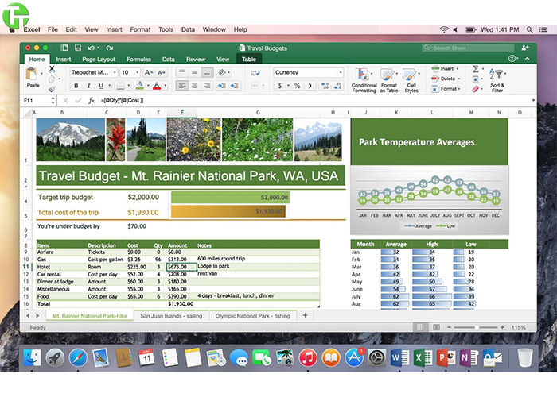Screen dimensions: 557x397
Task: Toggle underline formatting
Action: (x=99, y=86)
